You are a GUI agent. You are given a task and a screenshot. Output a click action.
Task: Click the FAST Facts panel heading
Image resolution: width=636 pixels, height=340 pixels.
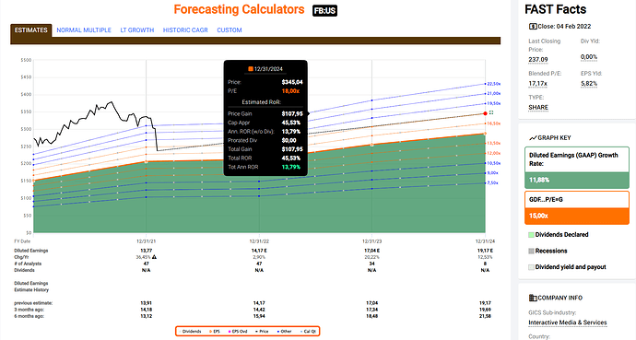coord(555,9)
